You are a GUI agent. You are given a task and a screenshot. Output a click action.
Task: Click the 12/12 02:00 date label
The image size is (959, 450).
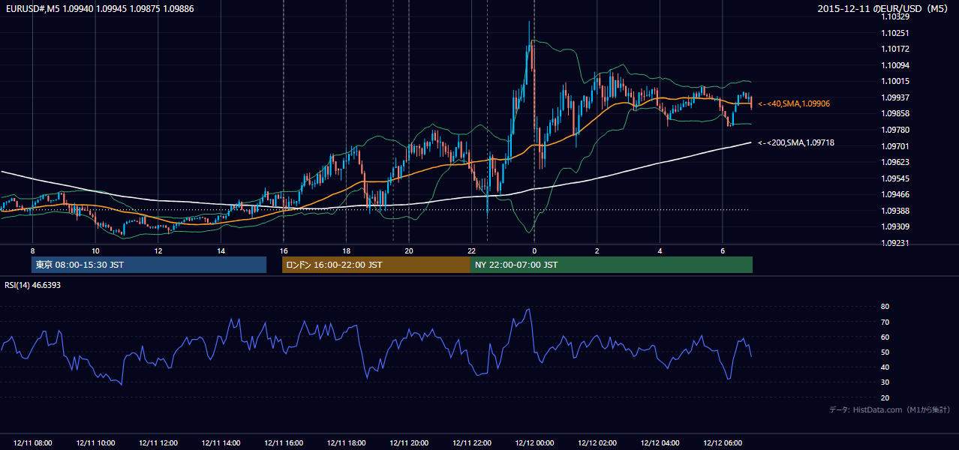point(597,443)
